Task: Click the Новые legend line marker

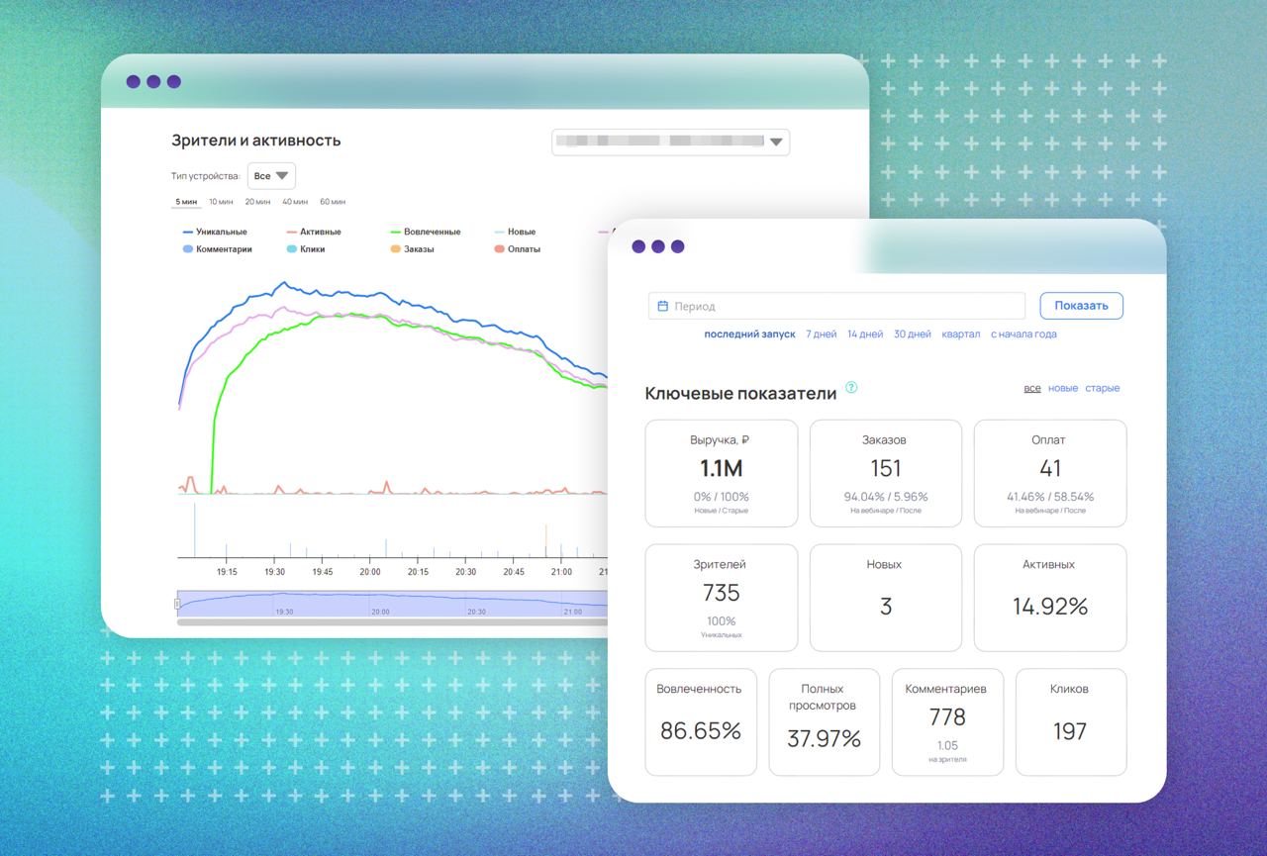Action: pos(499,232)
